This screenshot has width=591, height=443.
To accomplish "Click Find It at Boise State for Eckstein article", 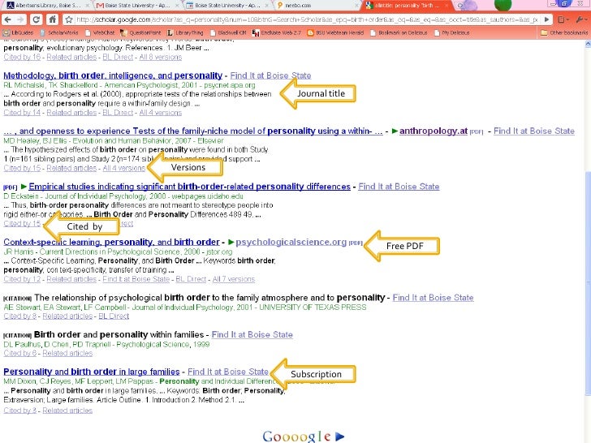I will click(399, 187).
